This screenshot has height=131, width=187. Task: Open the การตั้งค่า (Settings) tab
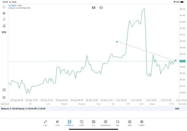pyautogui.click(x=142, y=123)
